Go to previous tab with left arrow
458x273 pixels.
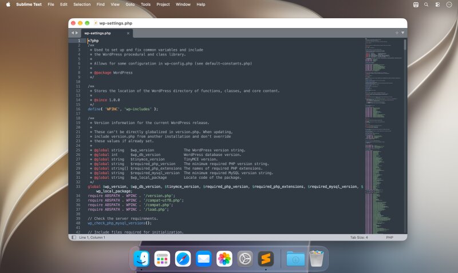(x=73, y=33)
